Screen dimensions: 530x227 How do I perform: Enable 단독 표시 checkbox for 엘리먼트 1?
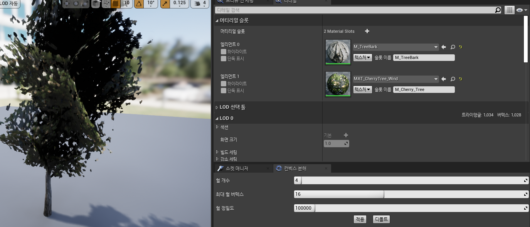224,91
